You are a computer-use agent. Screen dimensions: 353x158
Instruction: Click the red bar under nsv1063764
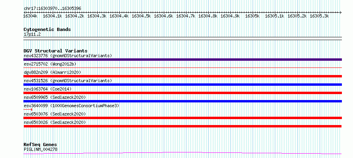182,93
